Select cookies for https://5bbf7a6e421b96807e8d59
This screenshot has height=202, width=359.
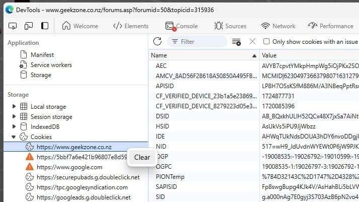[x=81, y=157]
